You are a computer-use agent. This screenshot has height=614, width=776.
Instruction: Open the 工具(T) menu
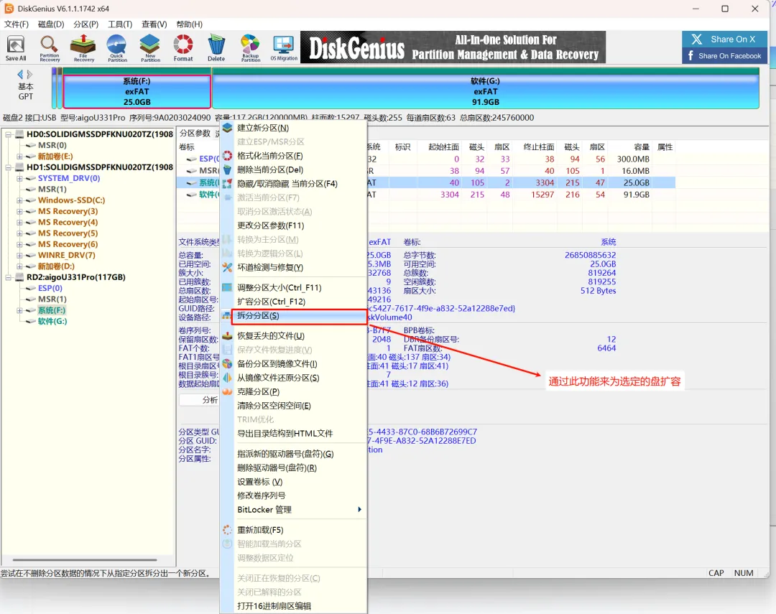pyautogui.click(x=120, y=24)
